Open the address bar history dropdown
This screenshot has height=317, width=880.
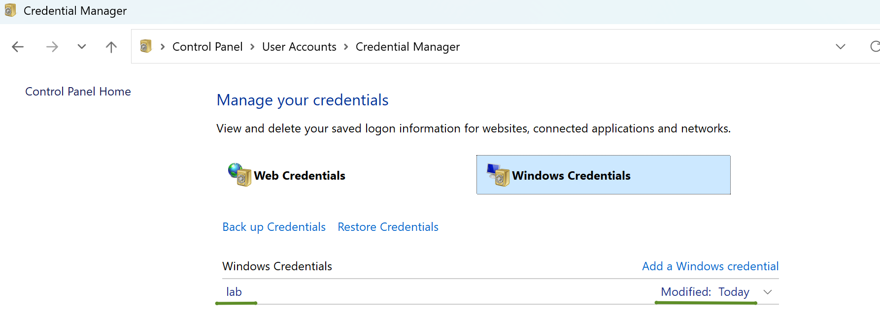841,47
